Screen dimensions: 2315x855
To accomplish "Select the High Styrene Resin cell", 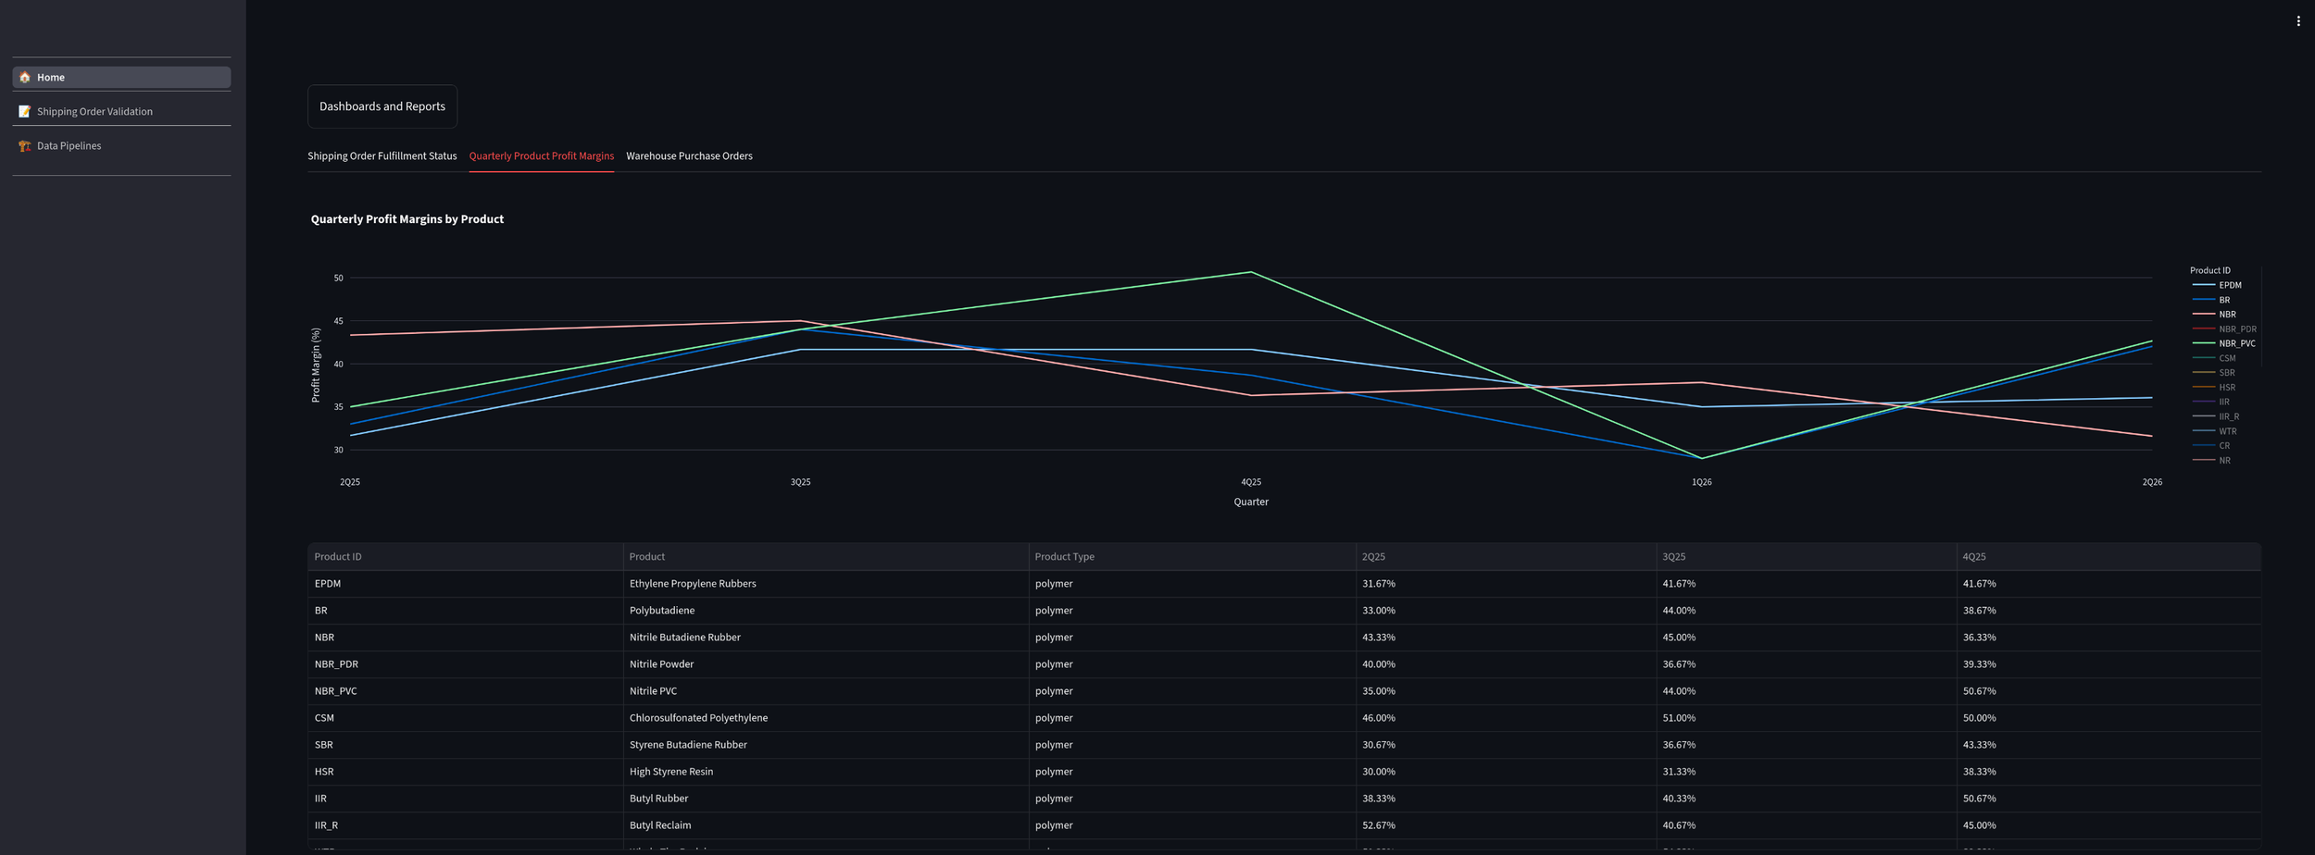I will (826, 772).
